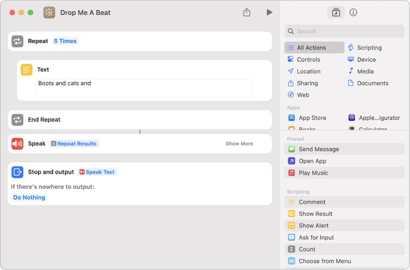Change the Do Nothing output option
Viewport: 410px width, 270px height.
29,198
